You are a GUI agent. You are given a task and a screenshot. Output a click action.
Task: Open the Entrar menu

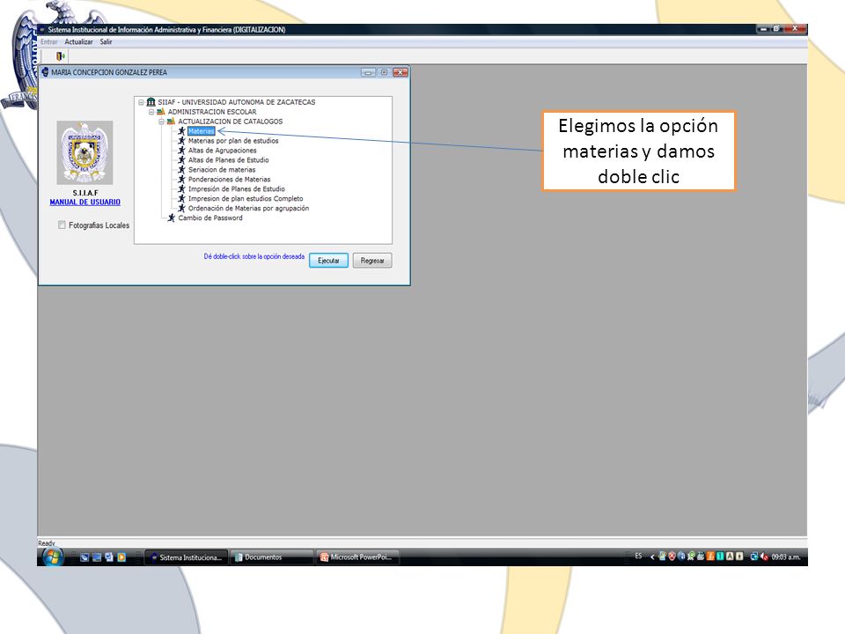point(49,41)
